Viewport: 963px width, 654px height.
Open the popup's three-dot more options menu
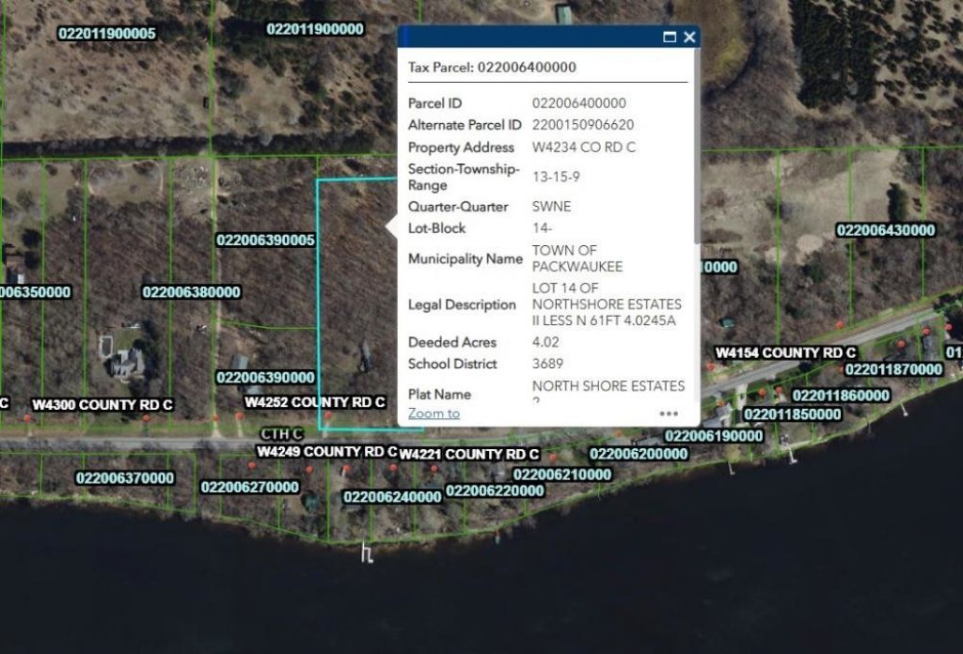(x=669, y=413)
